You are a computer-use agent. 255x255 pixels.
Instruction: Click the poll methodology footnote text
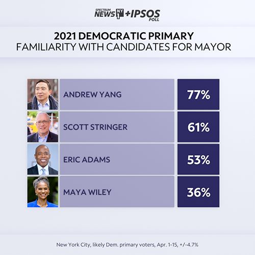point(127,245)
